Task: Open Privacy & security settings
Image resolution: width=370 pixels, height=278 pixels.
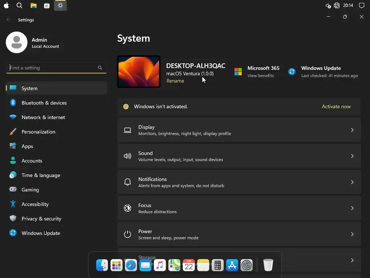Action: pos(56,219)
